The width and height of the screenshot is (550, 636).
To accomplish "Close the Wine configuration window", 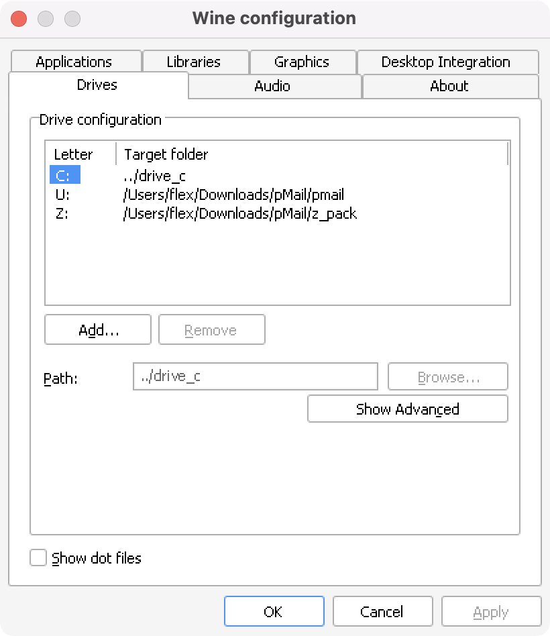I will 19,19.
